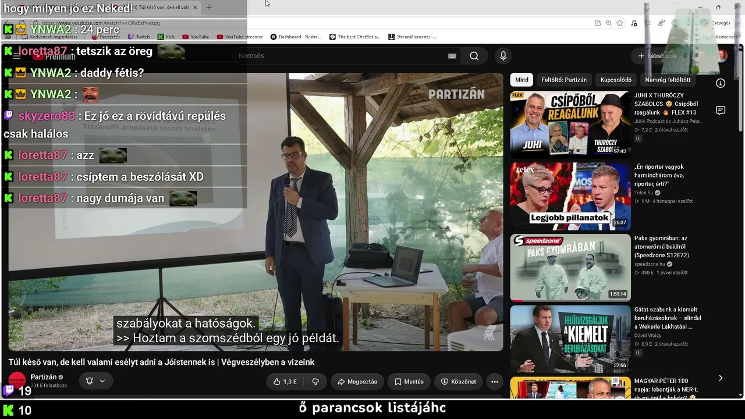The image size is (745, 419).
Task: Open the three-dot more actions menu
Action: coord(495,382)
